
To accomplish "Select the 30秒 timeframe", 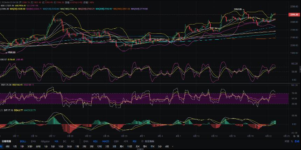I will coord(30,146).
